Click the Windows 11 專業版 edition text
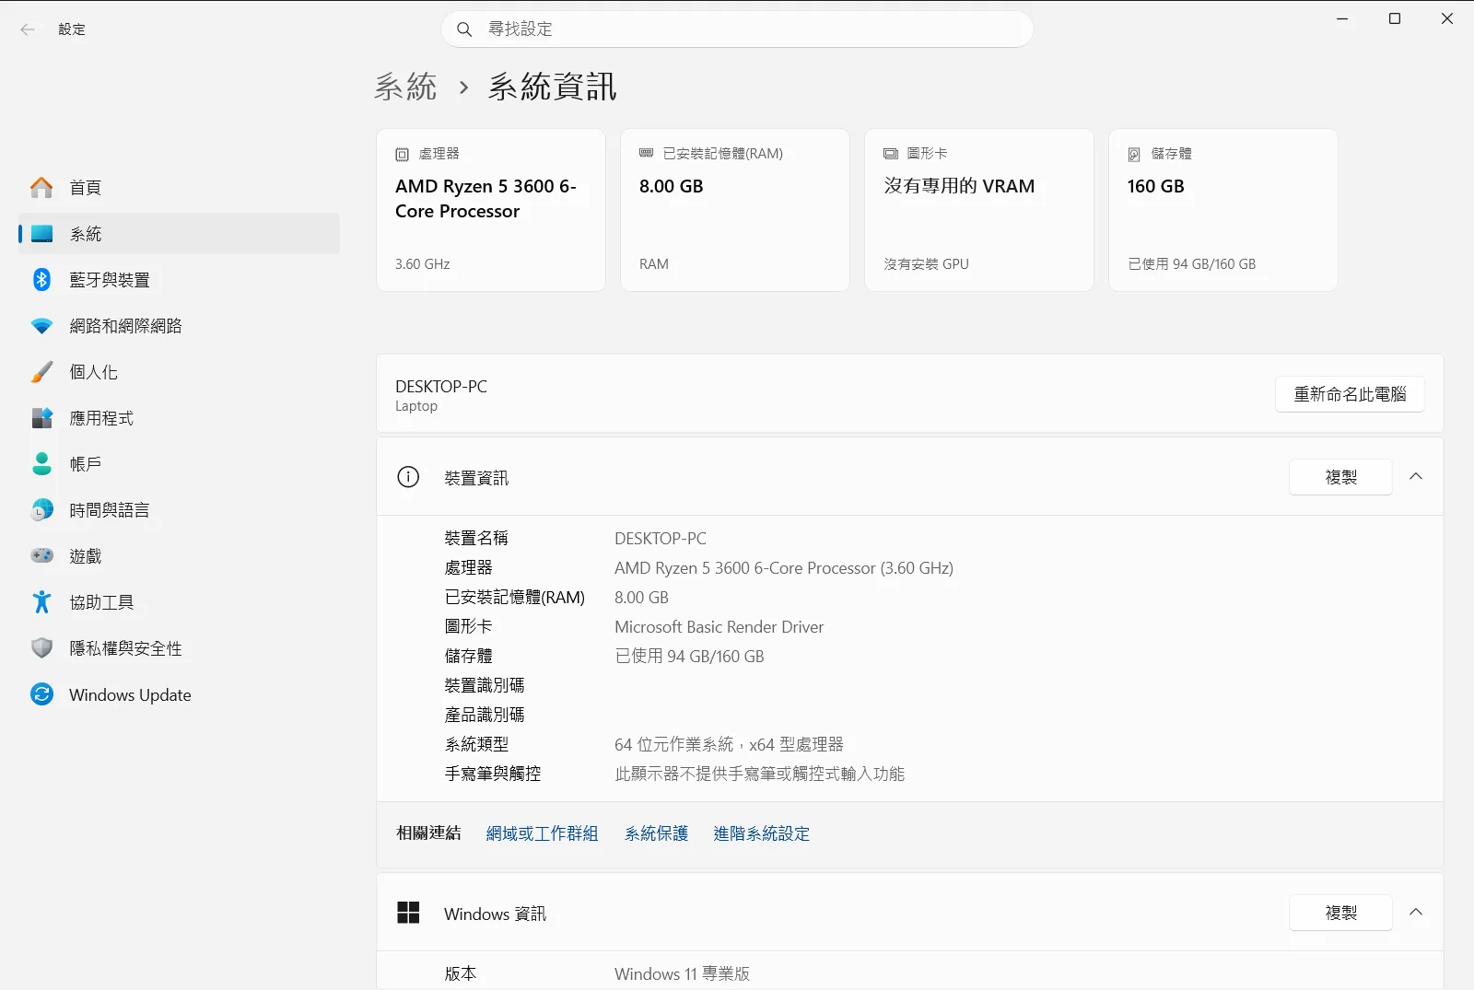Image resolution: width=1474 pixels, height=990 pixels. click(682, 974)
